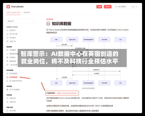The image size is (145, 116).
Task: Click the info icon for 嵌入模型参考信息
Action: (x=7, y=81)
